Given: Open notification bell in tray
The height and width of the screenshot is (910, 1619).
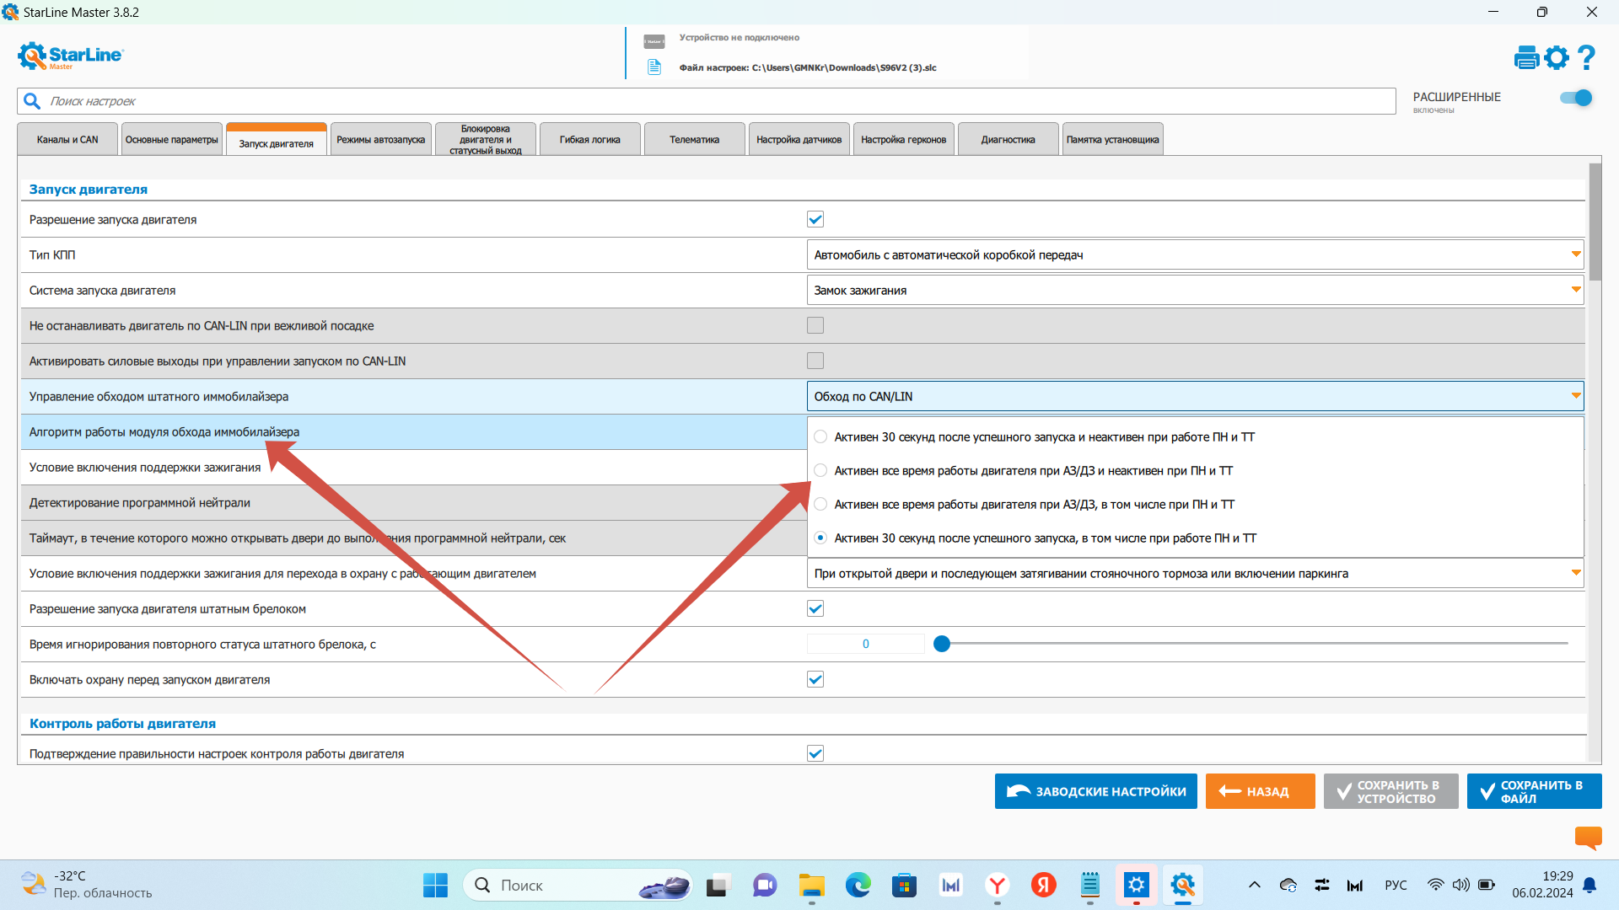Looking at the screenshot, I should [1589, 885].
